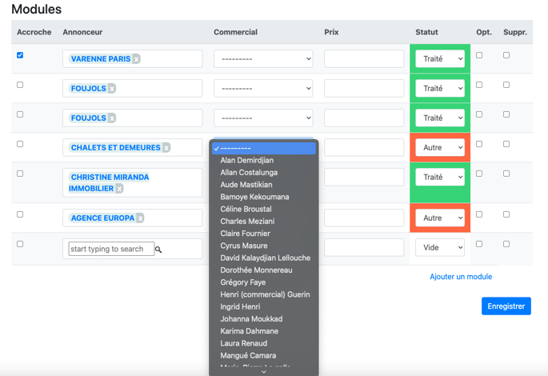Image resolution: width=548 pixels, height=376 pixels.
Task: Remove the AGENCE EUROPA tag
Action: pos(140,218)
